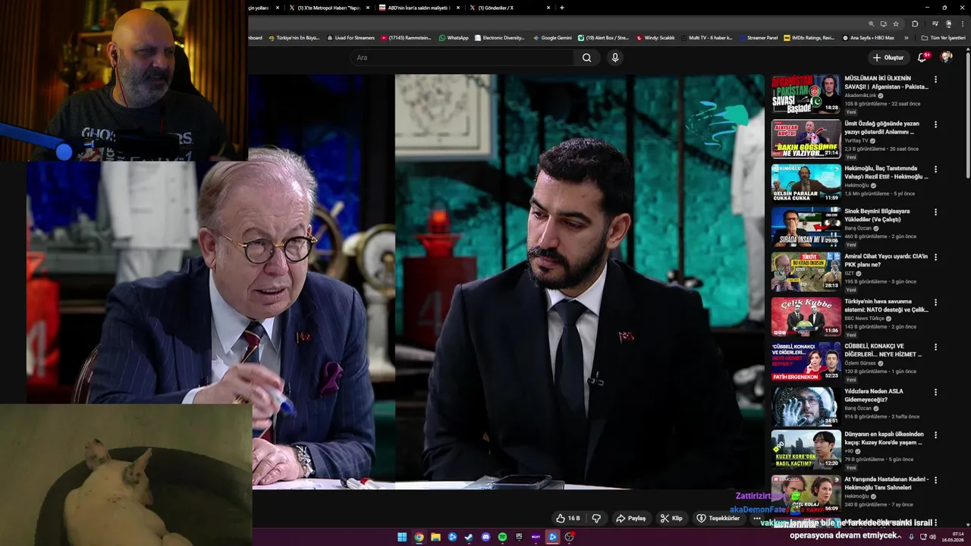This screenshot has height=546, width=971.
Task: Open Streamer Panel bookmark
Action: coord(758,37)
